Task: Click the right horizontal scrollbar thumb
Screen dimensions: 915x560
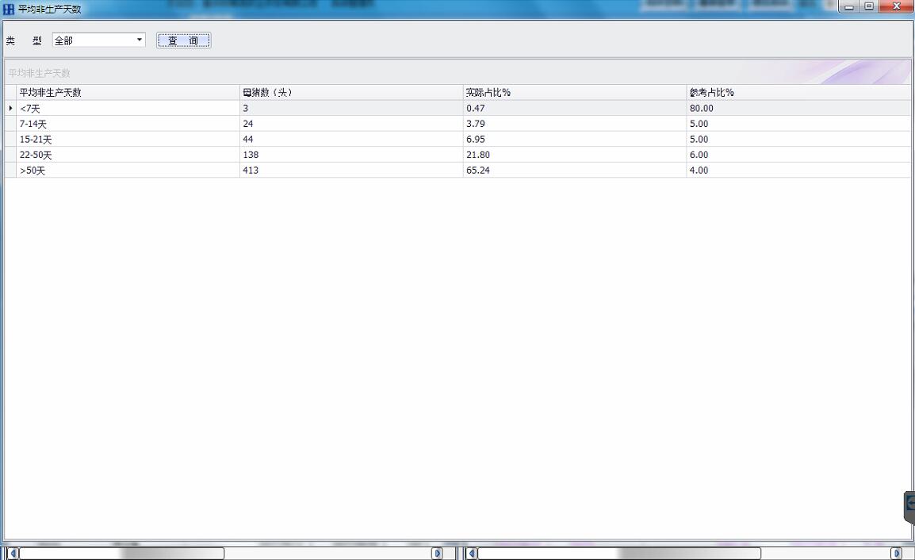Action: point(619,553)
